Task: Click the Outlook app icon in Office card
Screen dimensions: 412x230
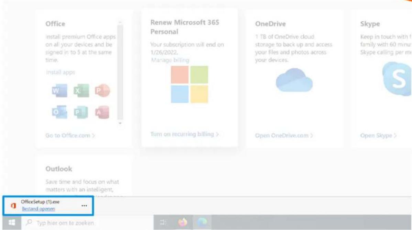Action: pyautogui.click(x=59, y=112)
